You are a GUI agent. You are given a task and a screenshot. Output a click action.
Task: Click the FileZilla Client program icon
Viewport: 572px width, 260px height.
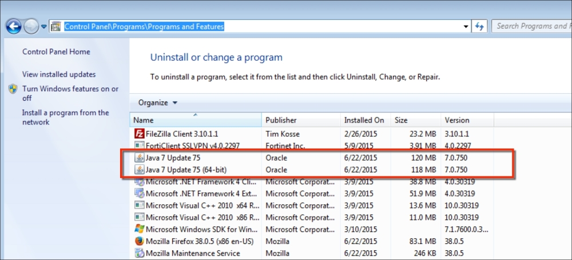(x=139, y=133)
